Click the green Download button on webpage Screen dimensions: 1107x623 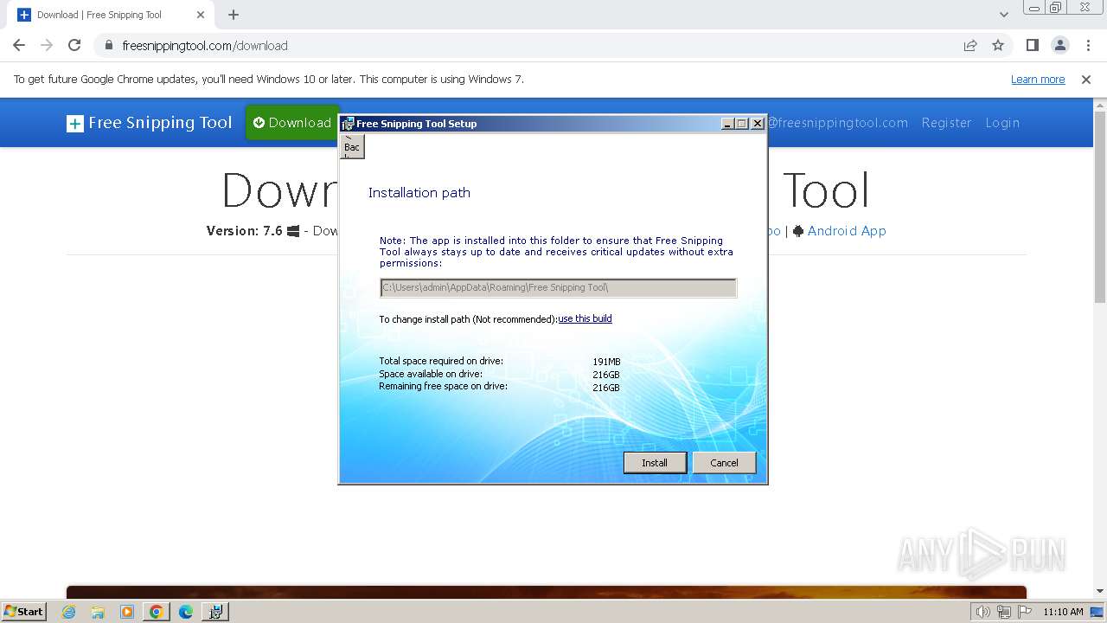[292, 123]
